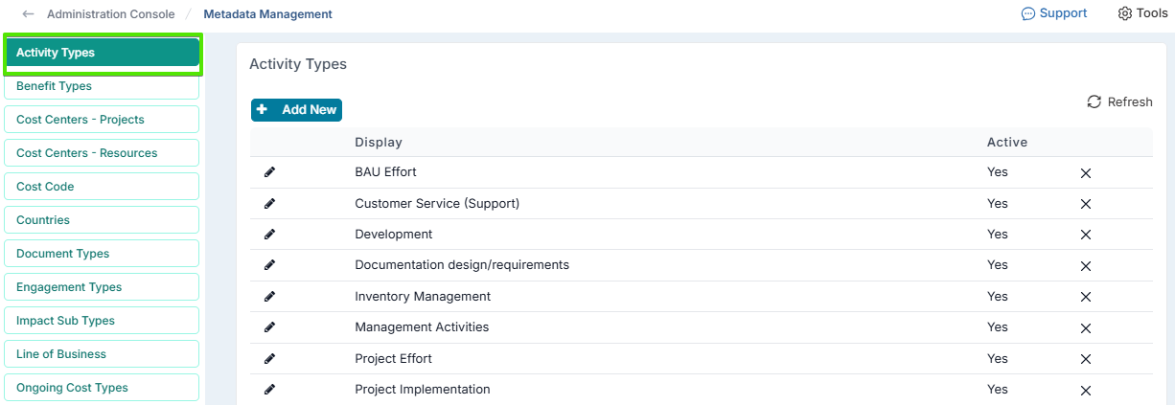Go back using the left arrow icon
Viewport: 1175px width, 405px height.
click(x=28, y=14)
